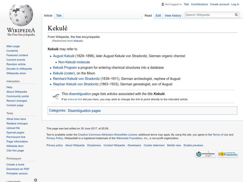243x182 pixels.
Task: Click the search magnifier icon
Action: 236,15
